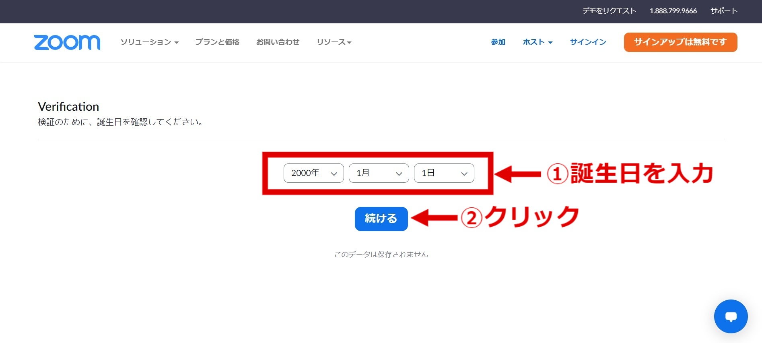
Task: Open お問い合わせ page
Action: click(278, 42)
